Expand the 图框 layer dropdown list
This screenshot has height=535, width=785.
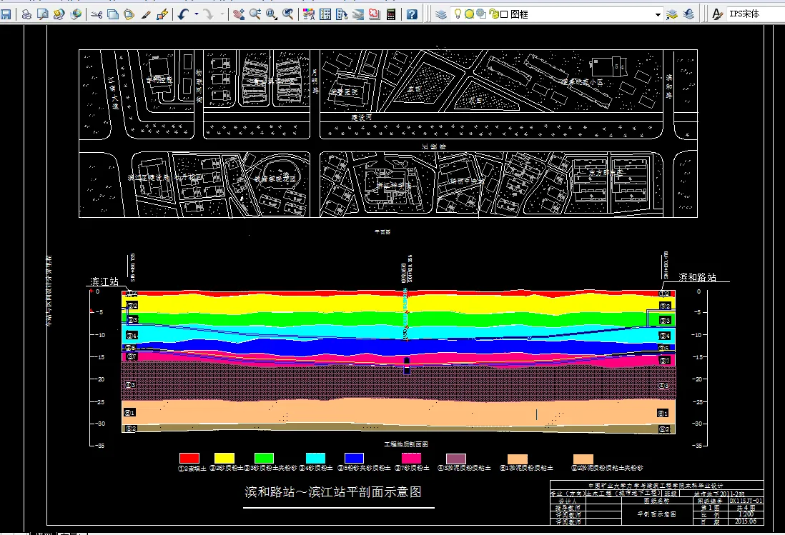[x=658, y=14]
